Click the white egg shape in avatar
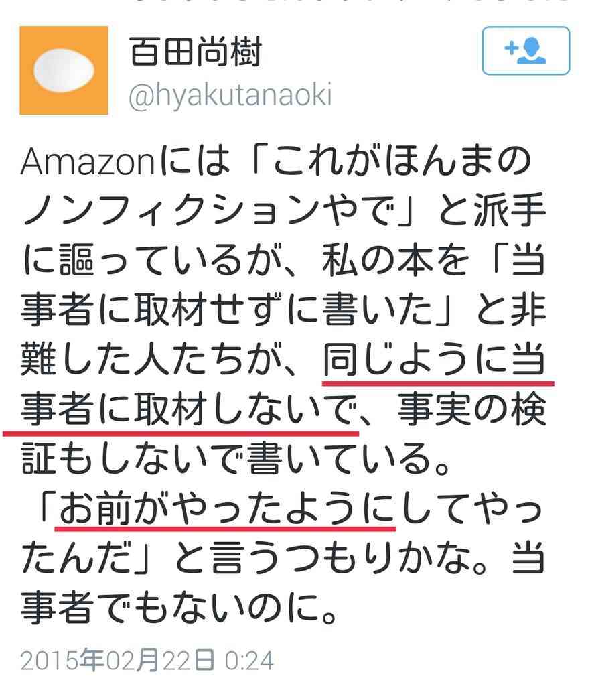 coord(64,70)
